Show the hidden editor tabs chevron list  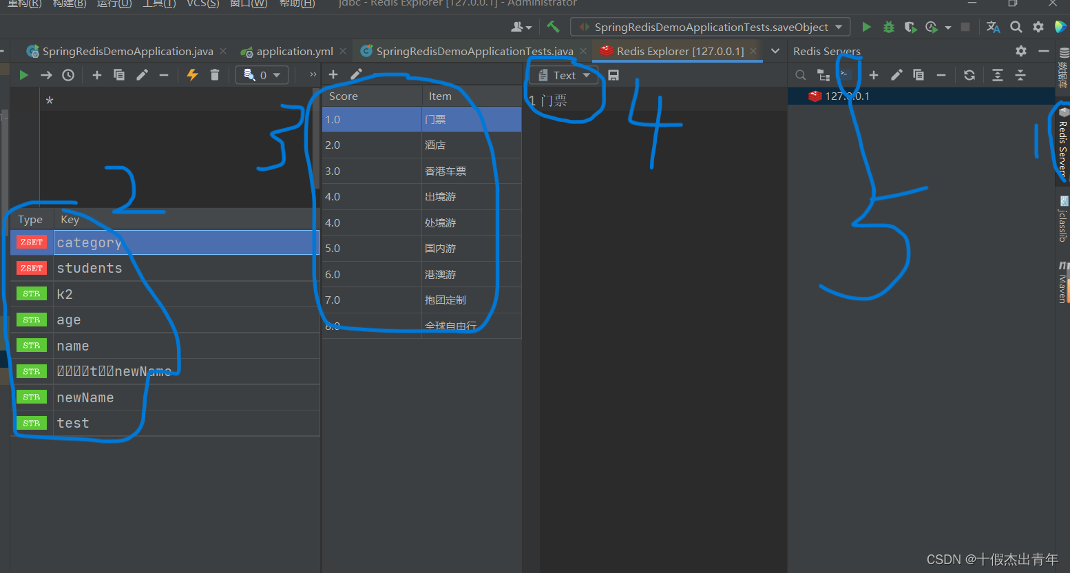coord(775,51)
